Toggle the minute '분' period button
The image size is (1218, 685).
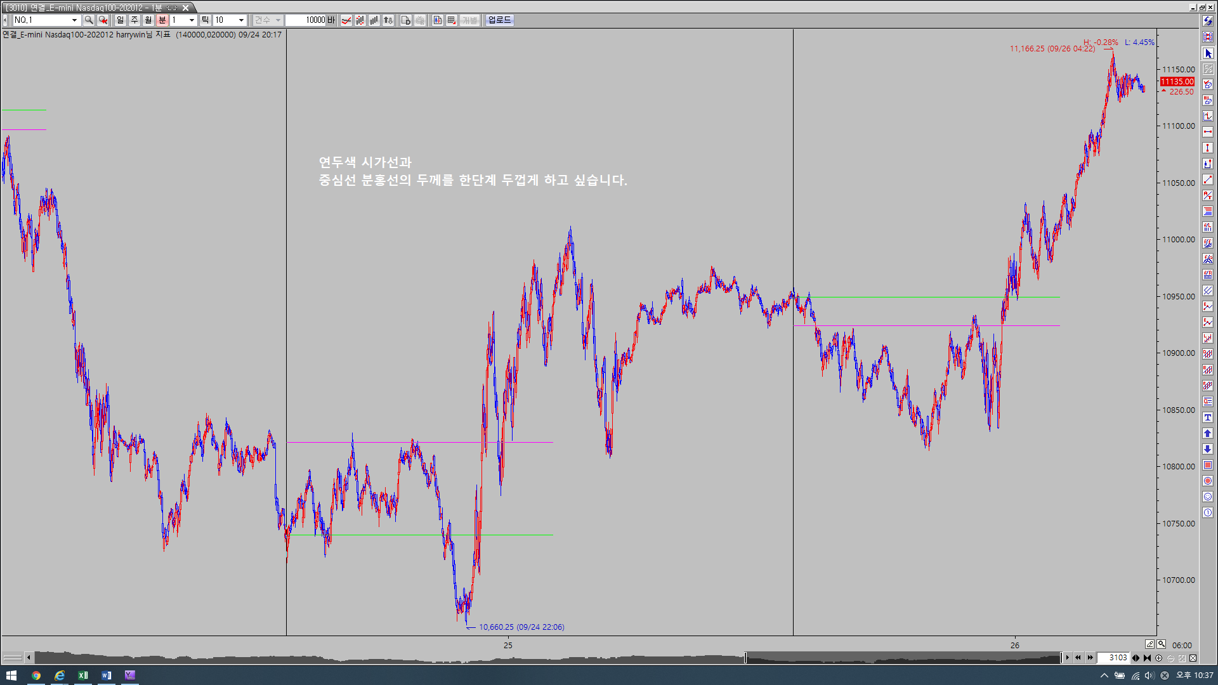[162, 20]
